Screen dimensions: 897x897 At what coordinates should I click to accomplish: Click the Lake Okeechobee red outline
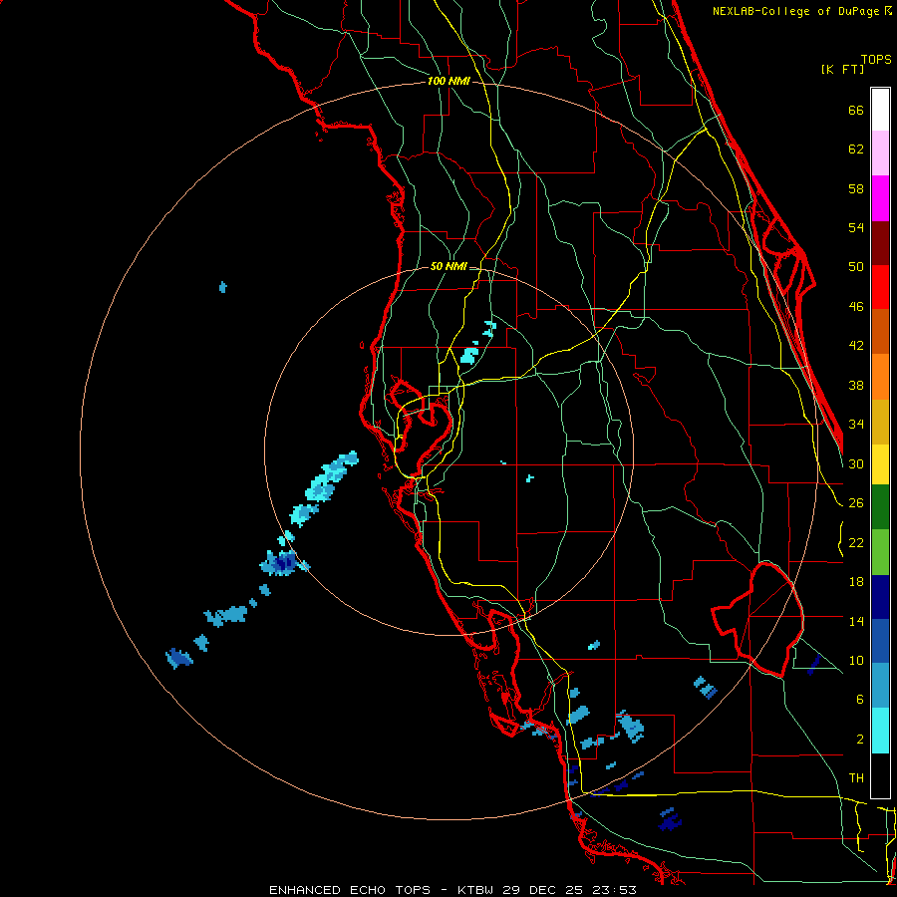758,620
